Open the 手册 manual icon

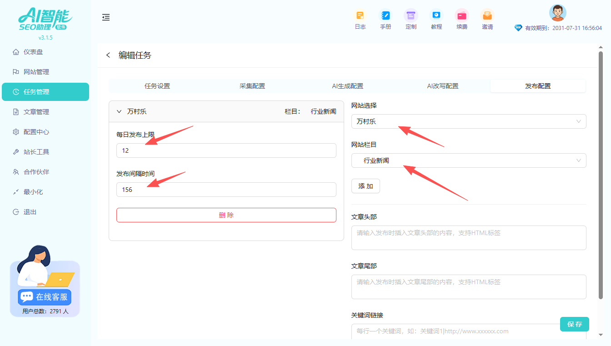point(386,15)
